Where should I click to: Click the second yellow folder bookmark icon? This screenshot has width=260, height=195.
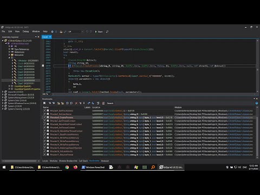point(62,103)
